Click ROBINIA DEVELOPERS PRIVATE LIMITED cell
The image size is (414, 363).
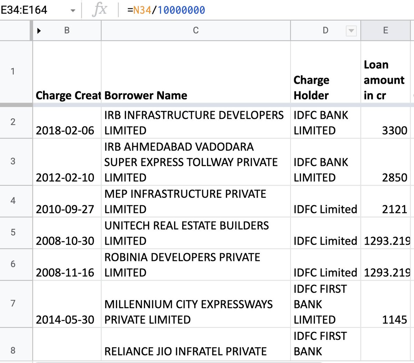tap(196, 265)
